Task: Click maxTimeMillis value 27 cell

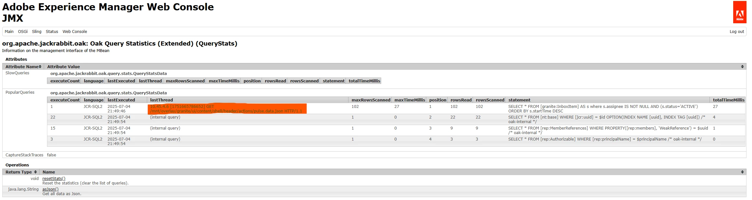Action: (397, 107)
